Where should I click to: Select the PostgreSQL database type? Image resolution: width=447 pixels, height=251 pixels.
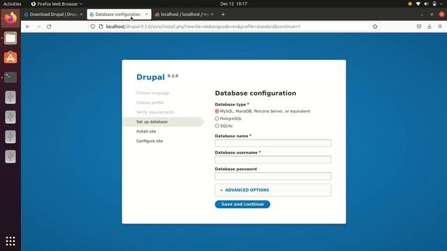pos(217,119)
